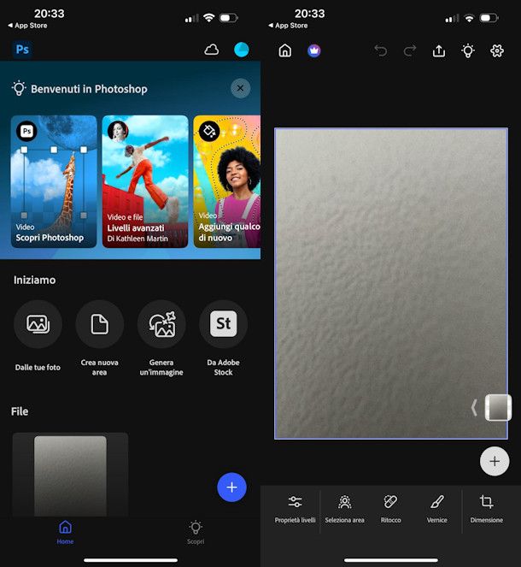Tap the gray add layer plus button
521x567 pixels.
[x=495, y=461]
